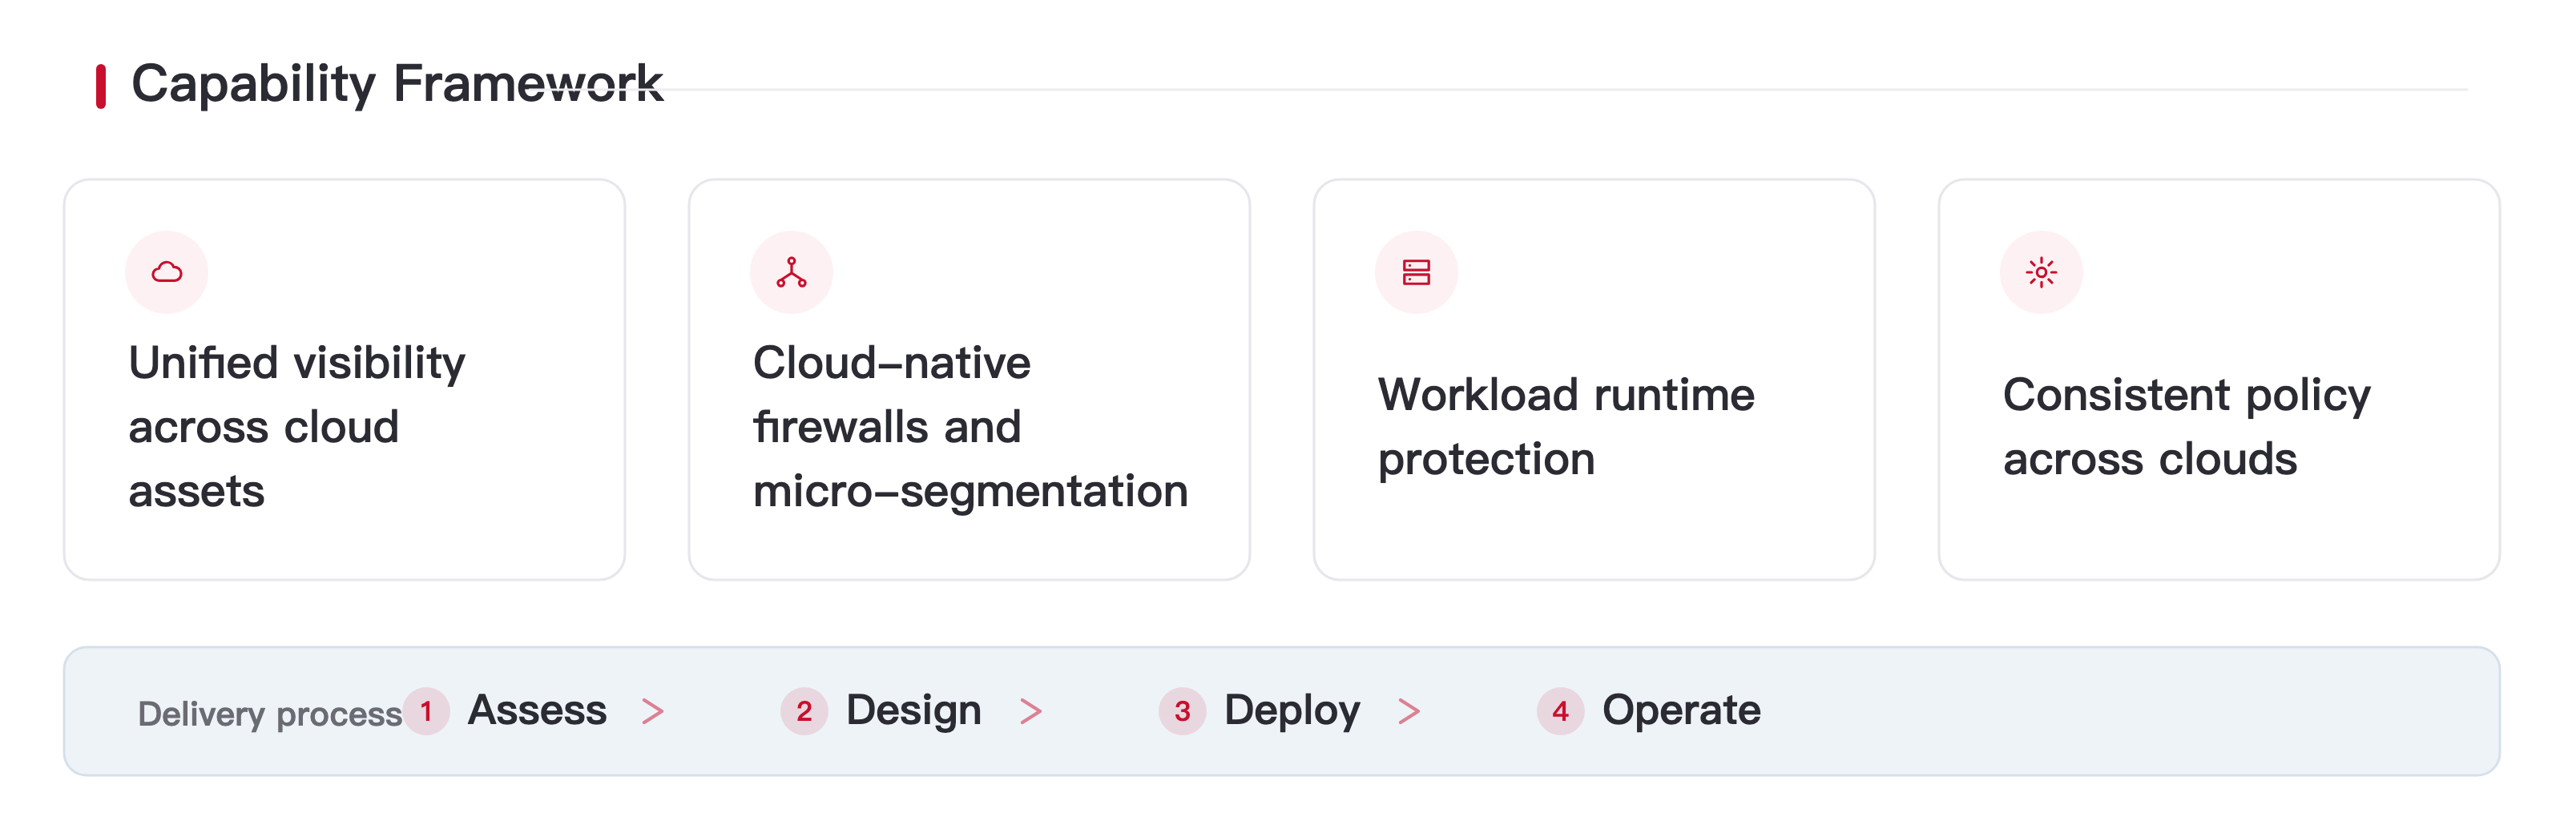
Task: Click the server icon for workload protection
Action: (1417, 272)
